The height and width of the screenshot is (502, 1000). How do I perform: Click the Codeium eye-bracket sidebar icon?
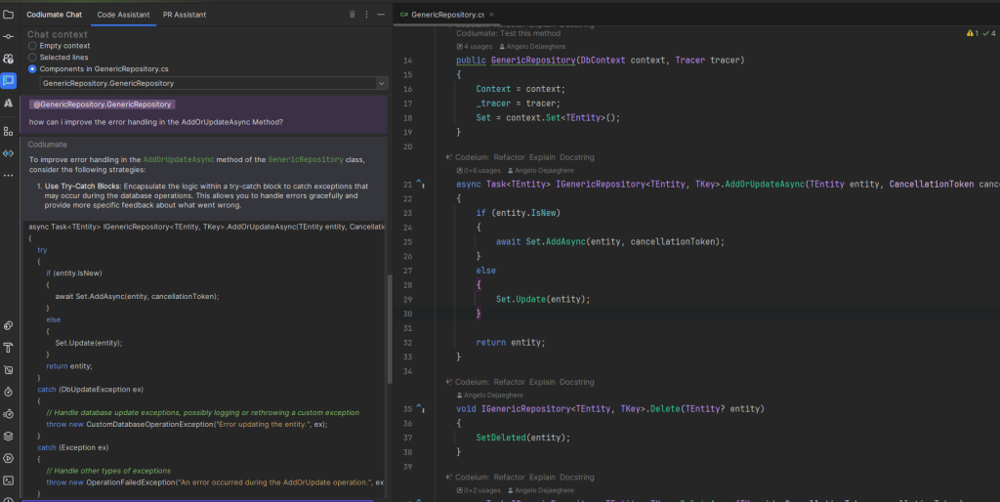click(8, 153)
